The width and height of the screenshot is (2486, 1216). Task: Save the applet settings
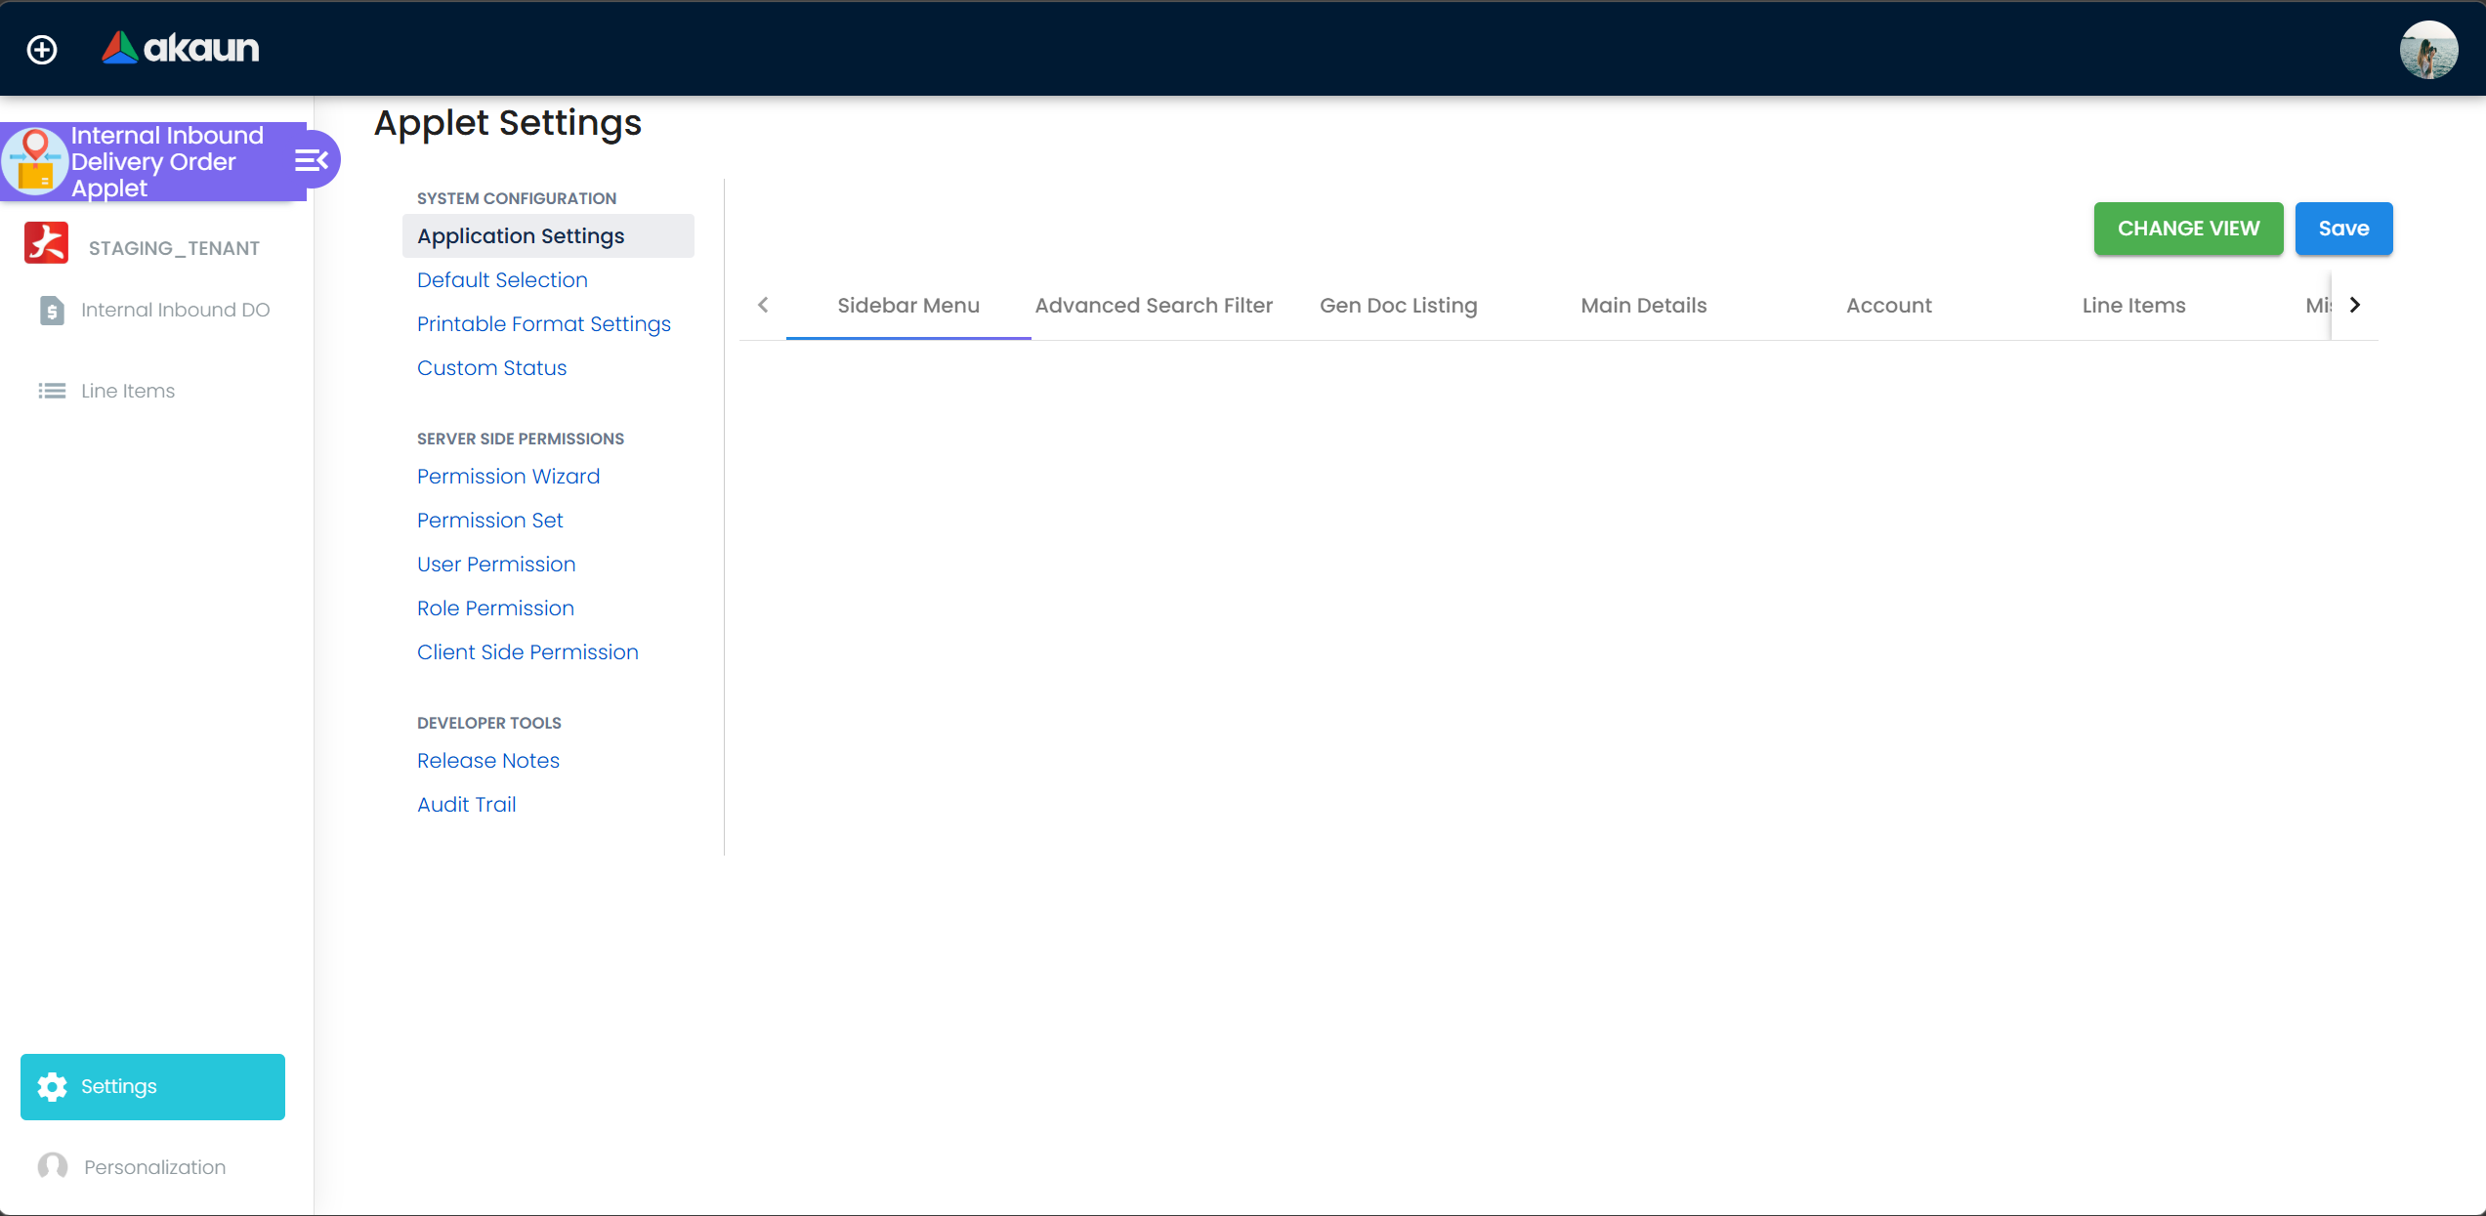tap(2343, 228)
